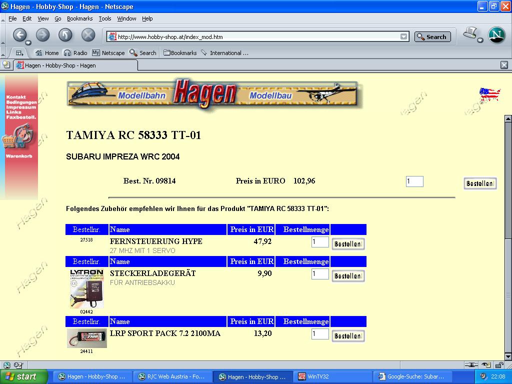Click the address bar URL field

tap(258, 36)
